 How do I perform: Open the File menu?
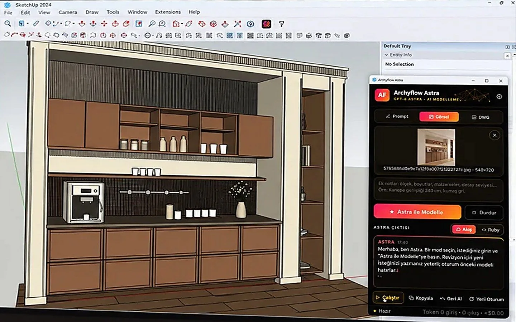8,12
